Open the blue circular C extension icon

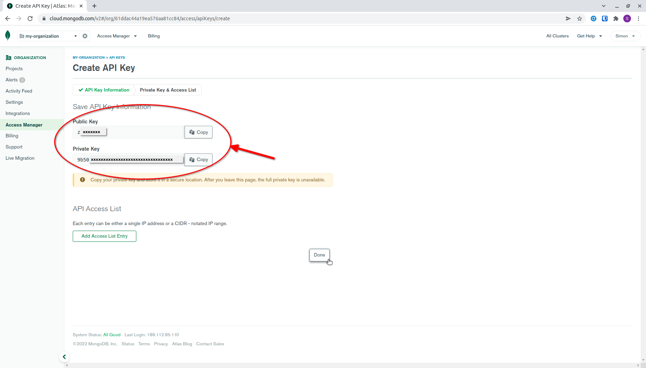pyautogui.click(x=594, y=19)
